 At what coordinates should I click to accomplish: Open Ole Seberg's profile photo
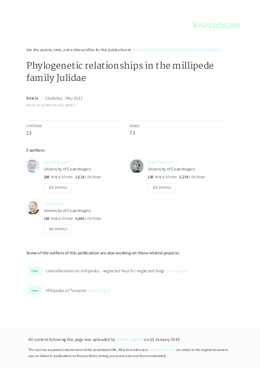click(33, 208)
